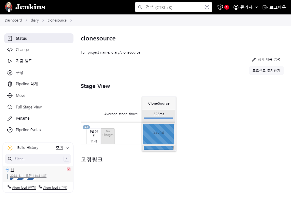Click the sunny build health icon
291x197 pixels.
coord(10,148)
